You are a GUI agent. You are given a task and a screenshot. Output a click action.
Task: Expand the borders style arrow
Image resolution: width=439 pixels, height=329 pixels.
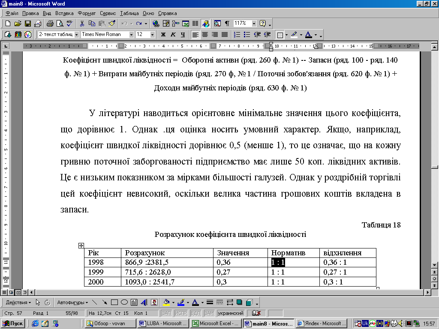coord(286,35)
